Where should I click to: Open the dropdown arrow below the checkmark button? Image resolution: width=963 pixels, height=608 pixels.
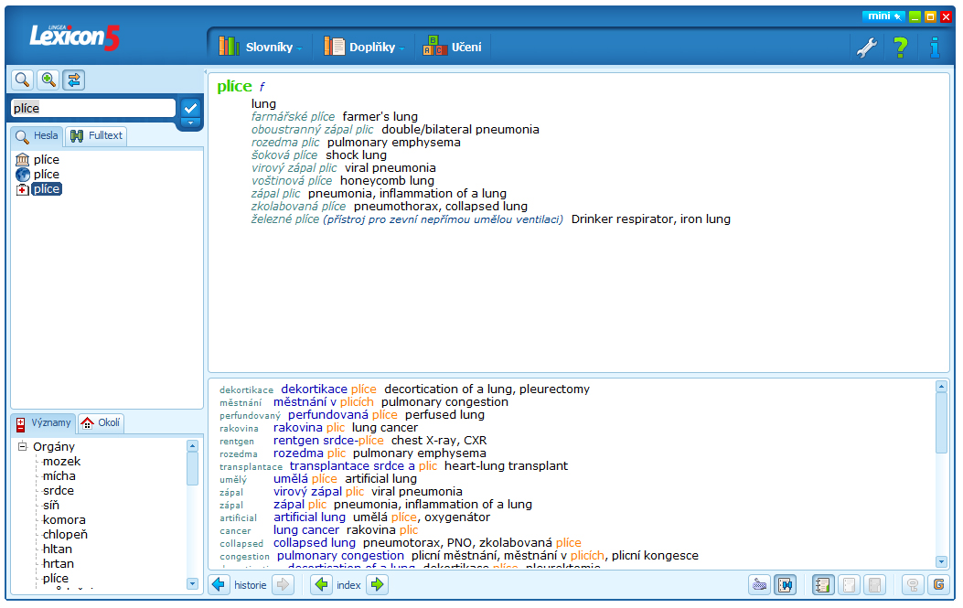pos(190,123)
